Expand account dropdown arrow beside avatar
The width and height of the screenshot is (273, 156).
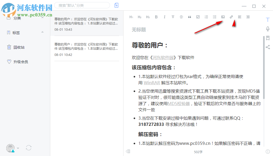click(x=18, y=148)
